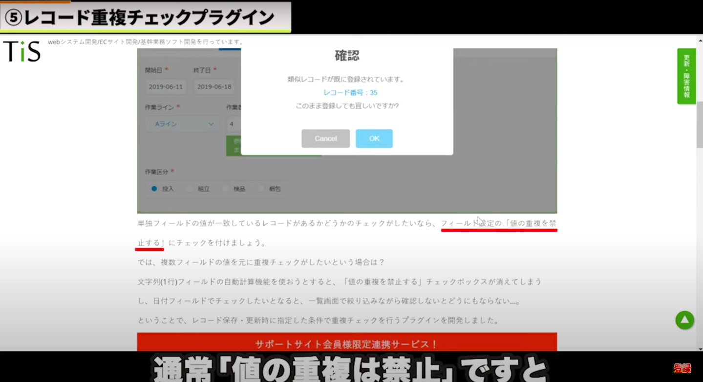Select the 検品 radio button
The width and height of the screenshot is (703, 382).
click(226, 189)
